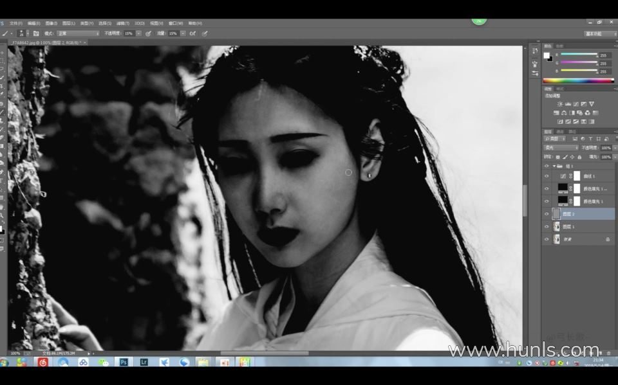Filter layers by type (T) icon
The width and height of the screenshot is (618, 385).
(x=590, y=139)
